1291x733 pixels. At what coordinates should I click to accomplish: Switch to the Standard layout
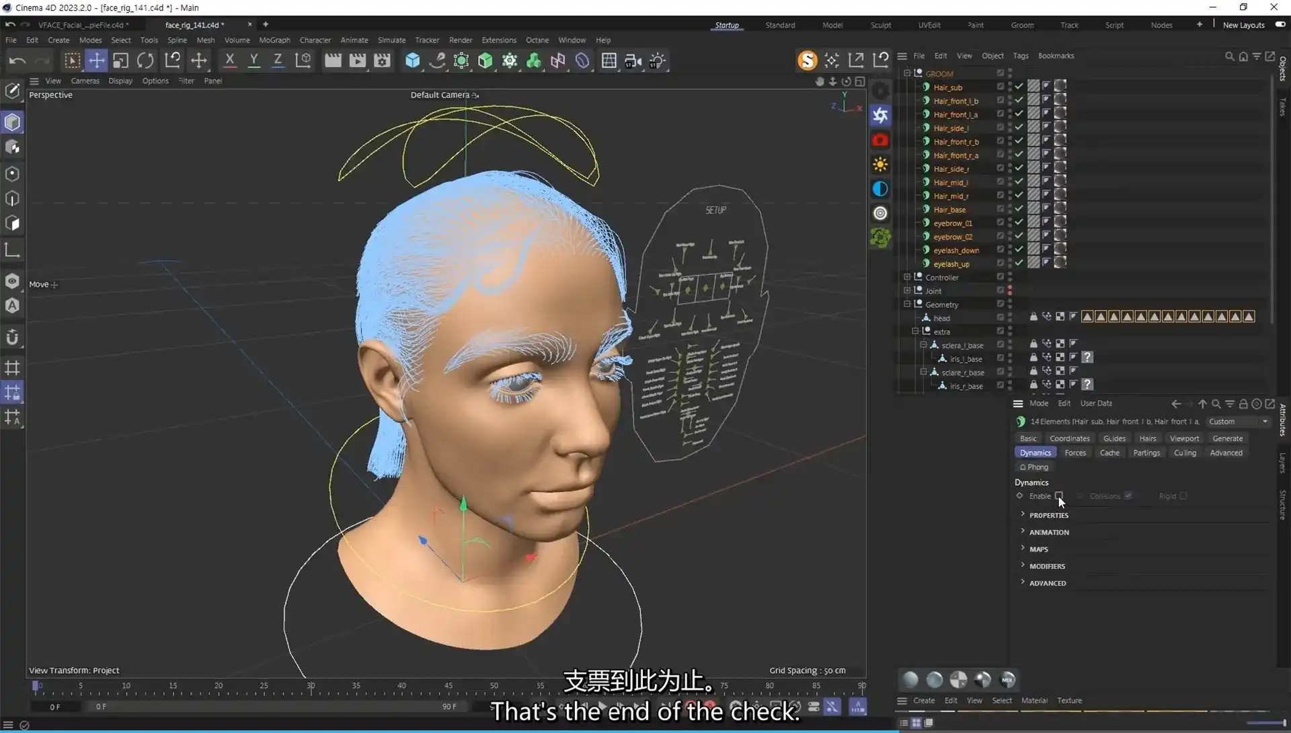[780, 25]
